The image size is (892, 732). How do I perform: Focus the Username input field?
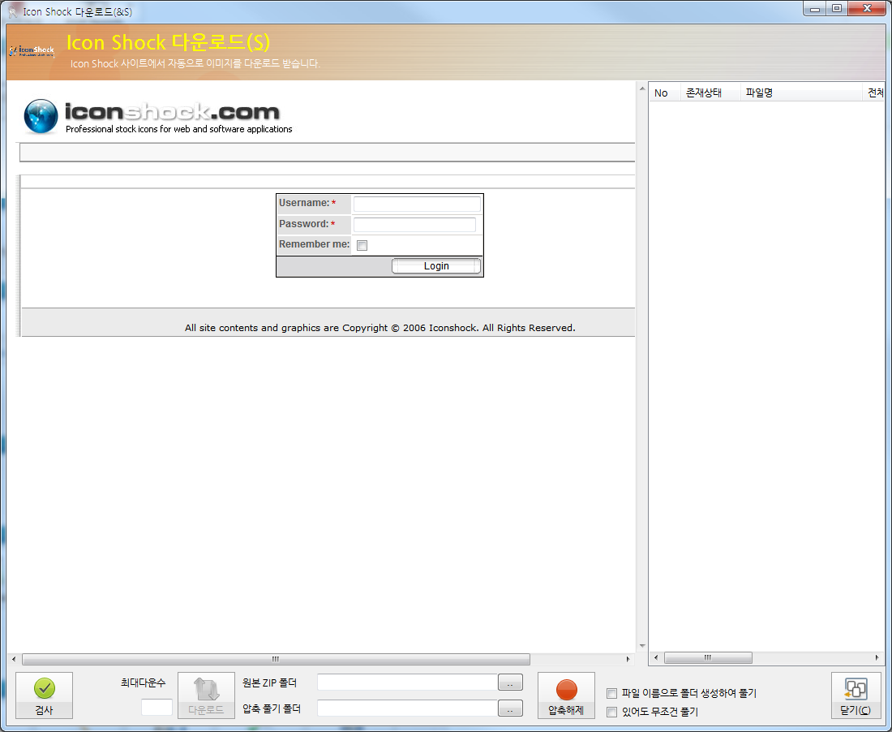point(417,204)
